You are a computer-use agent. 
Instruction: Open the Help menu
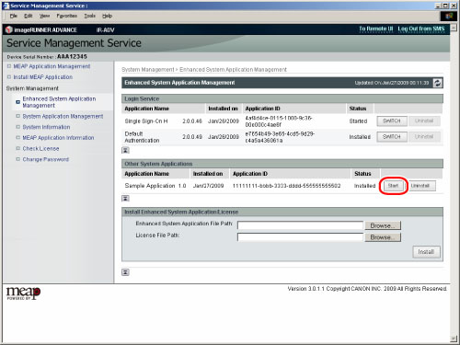click(x=107, y=16)
